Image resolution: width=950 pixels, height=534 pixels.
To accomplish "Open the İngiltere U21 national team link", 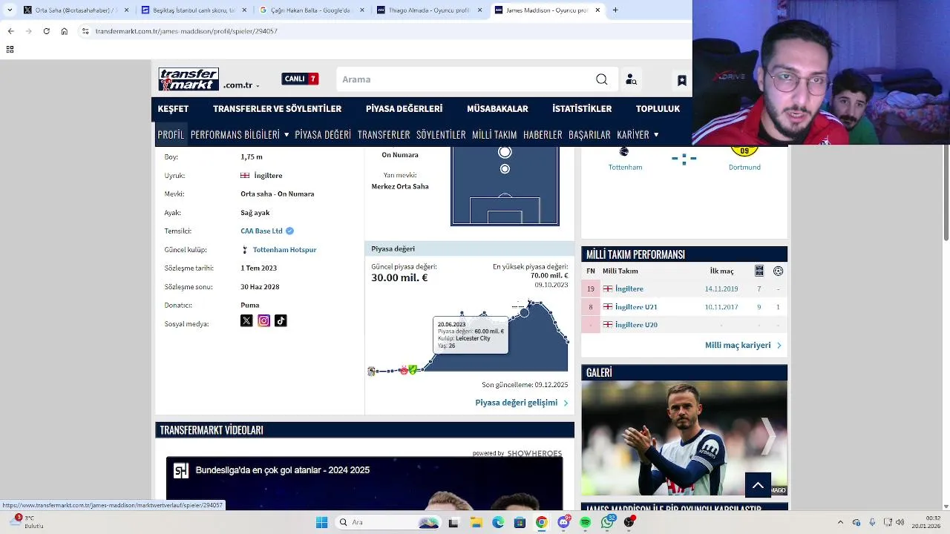I will pos(636,307).
